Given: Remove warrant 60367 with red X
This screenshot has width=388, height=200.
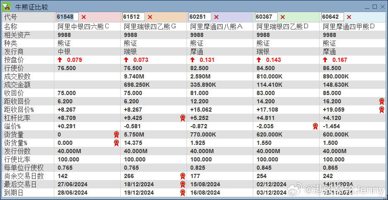Looking at the screenshot, I should [x=283, y=17].
